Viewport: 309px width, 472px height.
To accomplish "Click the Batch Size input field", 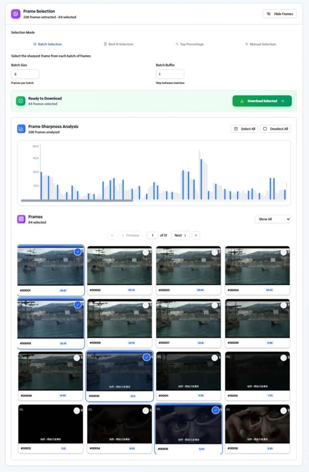I will (x=25, y=74).
